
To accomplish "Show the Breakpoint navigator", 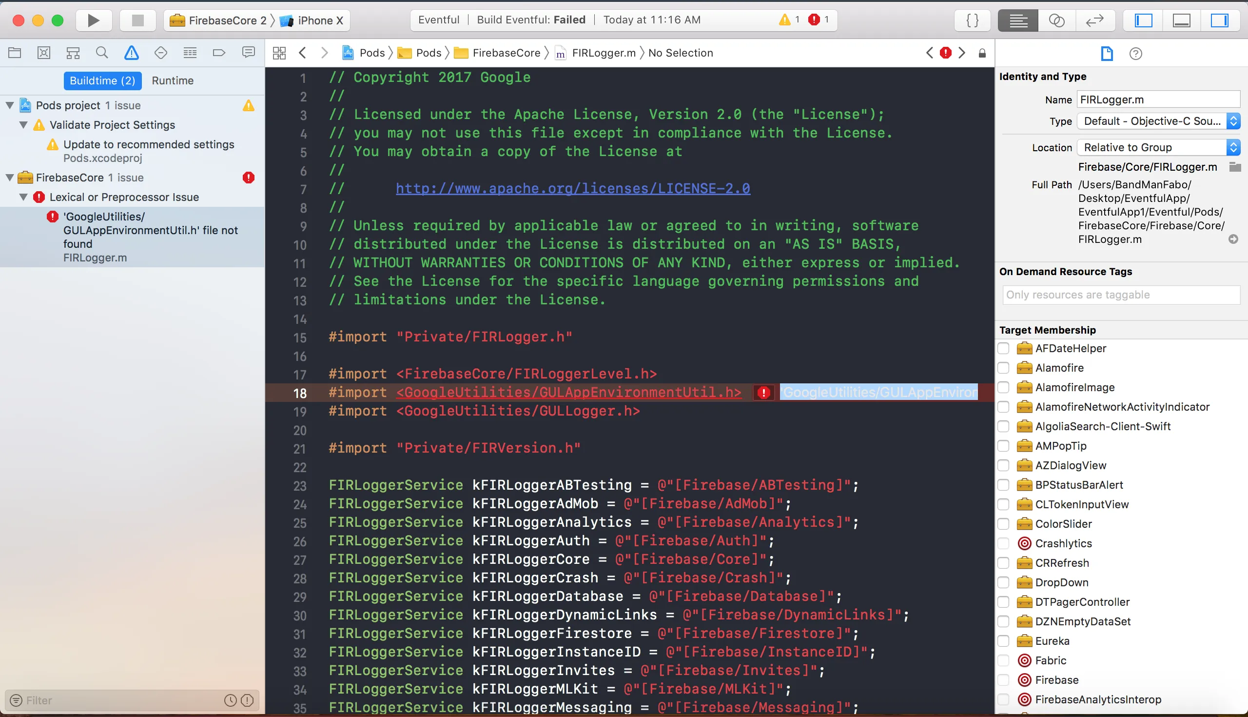I will pyautogui.click(x=219, y=53).
